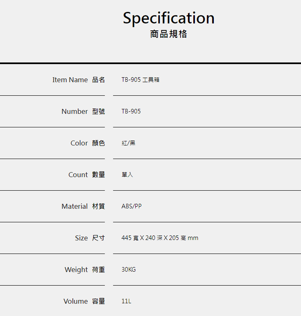This screenshot has height=316, width=301.
Task: Select the Count 數量 label
Action: point(86,175)
